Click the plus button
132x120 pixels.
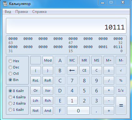click(x=109, y=111)
